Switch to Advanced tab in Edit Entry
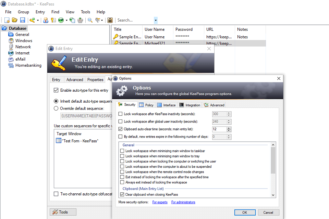The image size is (329, 219). coord(75,80)
